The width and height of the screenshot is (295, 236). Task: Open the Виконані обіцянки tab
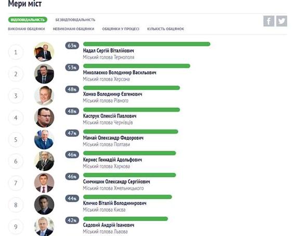[x=27, y=29]
